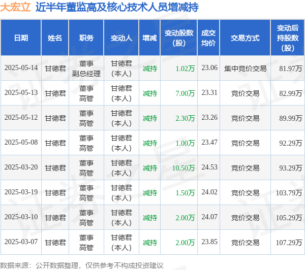Click the 成交均价 column header
Screen dimensions: 305x270
pyautogui.click(x=208, y=38)
